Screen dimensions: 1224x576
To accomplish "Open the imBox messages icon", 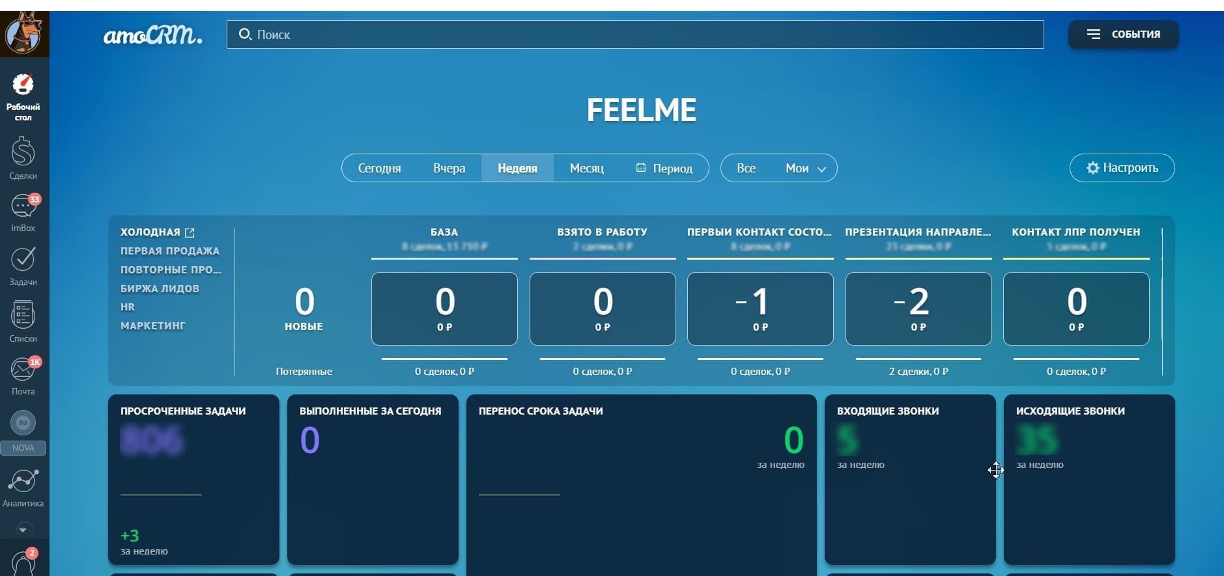I will click(23, 213).
